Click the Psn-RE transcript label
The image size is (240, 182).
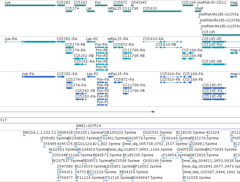click(102, 62)
